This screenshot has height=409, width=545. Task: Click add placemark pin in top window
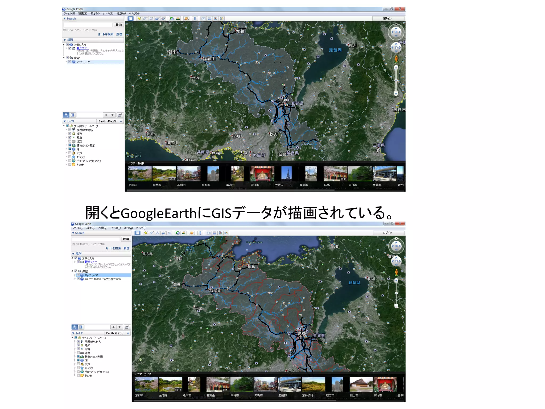(x=139, y=19)
